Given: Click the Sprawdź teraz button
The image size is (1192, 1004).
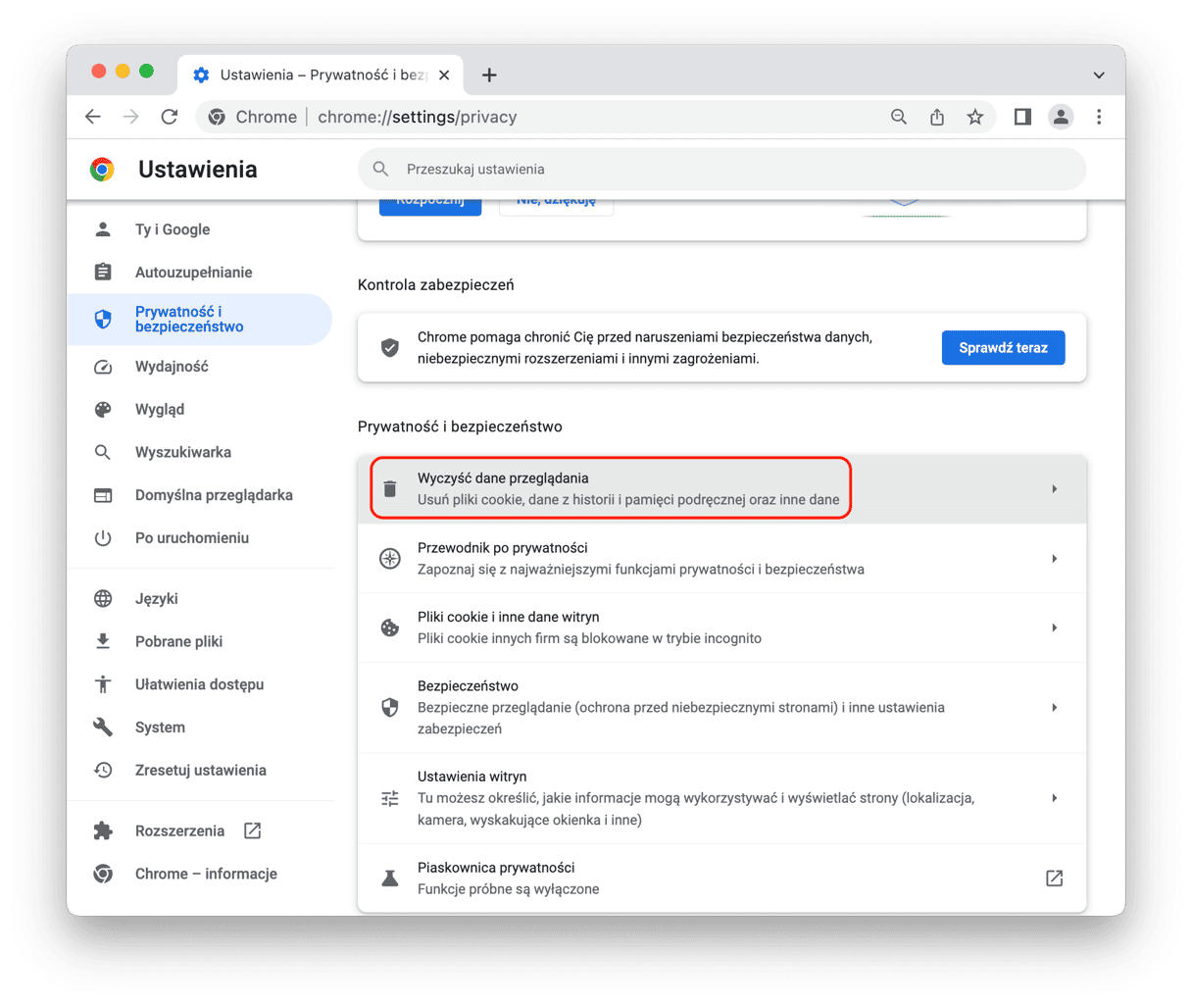Looking at the screenshot, I should click(1003, 348).
